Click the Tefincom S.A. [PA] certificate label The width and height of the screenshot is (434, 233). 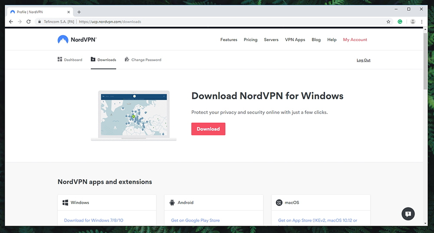pos(59,22)
